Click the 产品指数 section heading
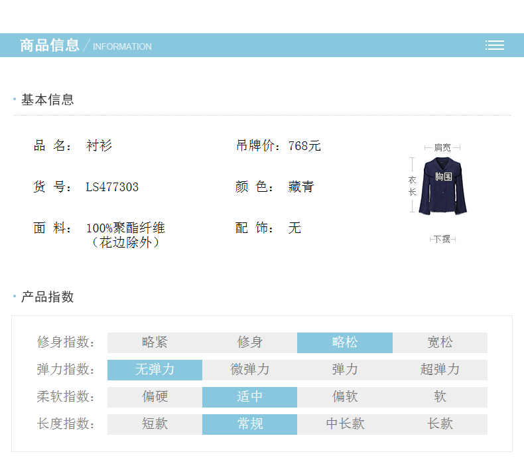 click(47, 297)
